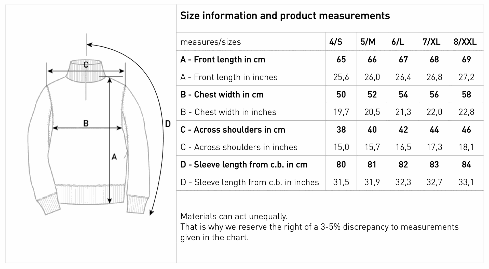489x269 pixels.
Task: Click the Size information and product measurements heading
Action: point(285,16)
